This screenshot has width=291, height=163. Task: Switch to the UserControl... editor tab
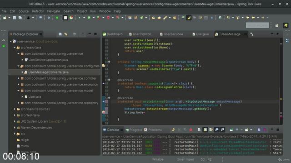point(140,34)
